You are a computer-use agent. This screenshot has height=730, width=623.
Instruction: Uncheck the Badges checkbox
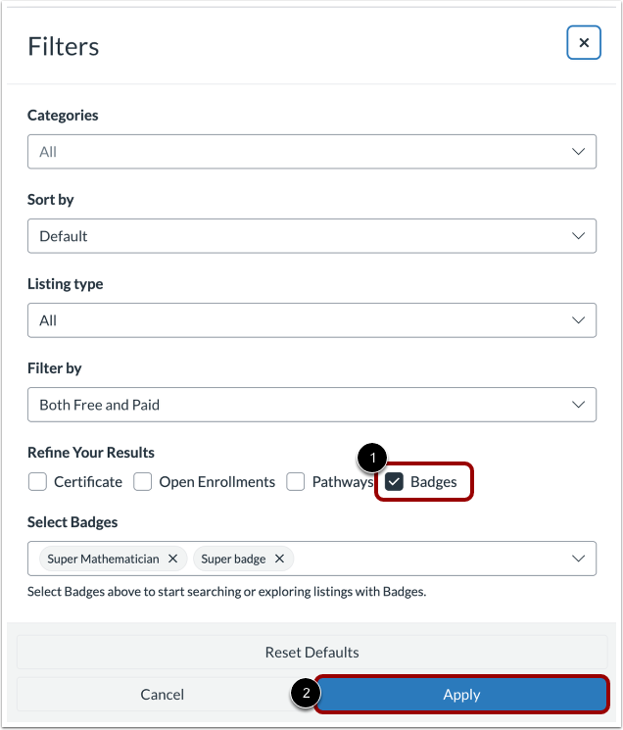tap(394, 482)
